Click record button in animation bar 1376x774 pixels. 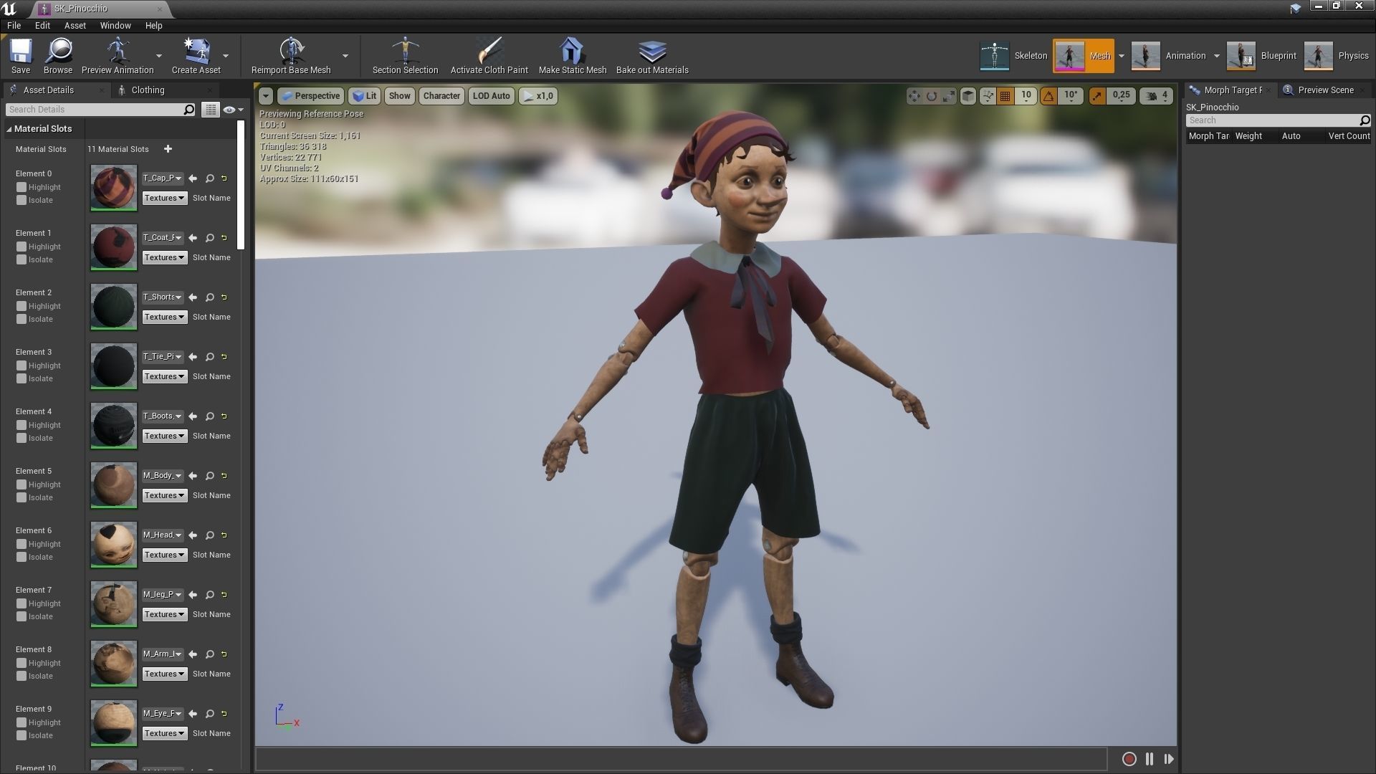click(1129, 759)
